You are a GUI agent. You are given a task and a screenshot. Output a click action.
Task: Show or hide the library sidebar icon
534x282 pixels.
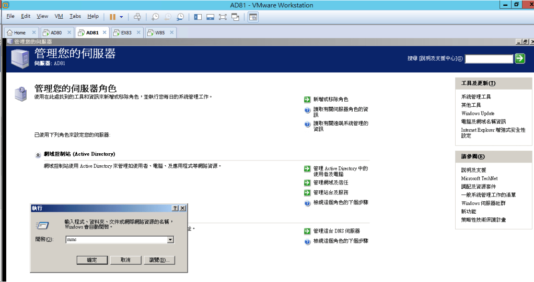198,17
